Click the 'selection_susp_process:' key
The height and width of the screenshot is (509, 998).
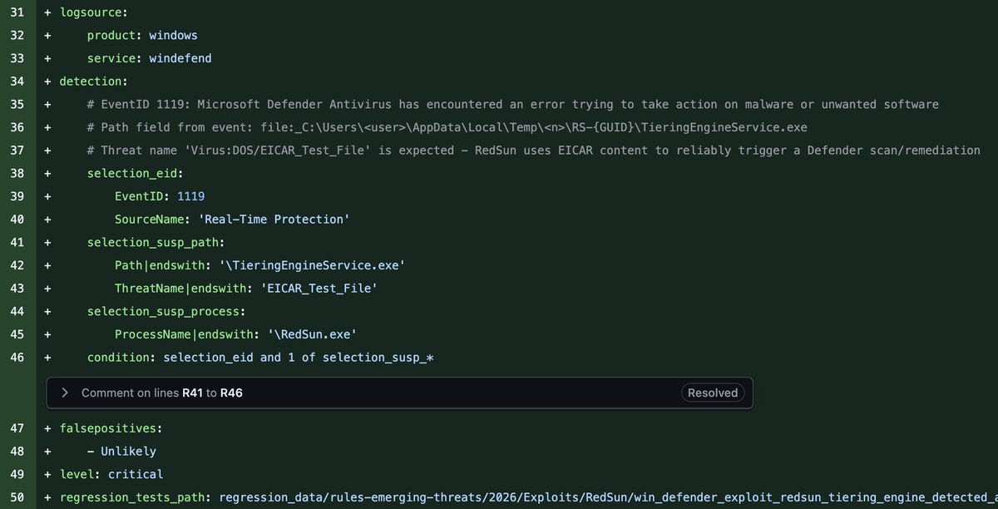pyautogui.click(x=166, y=311)
